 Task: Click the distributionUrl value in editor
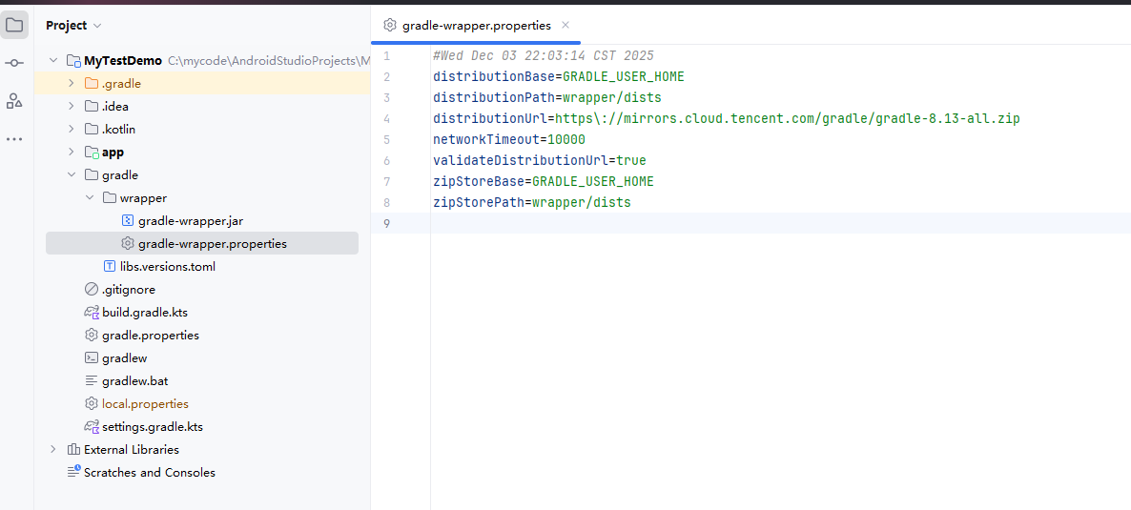787,118
